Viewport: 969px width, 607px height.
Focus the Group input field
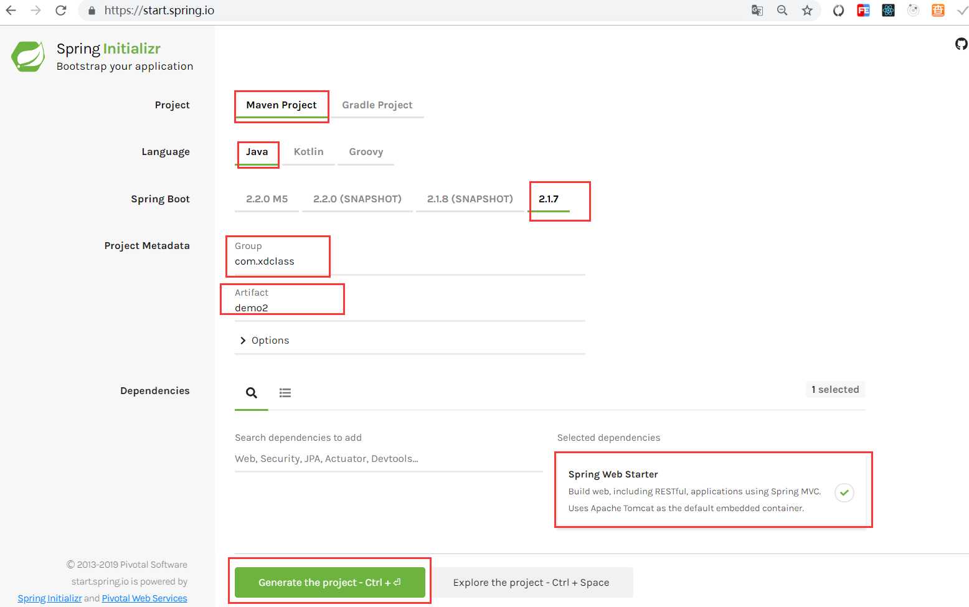pyautogui.click(x=410, y=261)
